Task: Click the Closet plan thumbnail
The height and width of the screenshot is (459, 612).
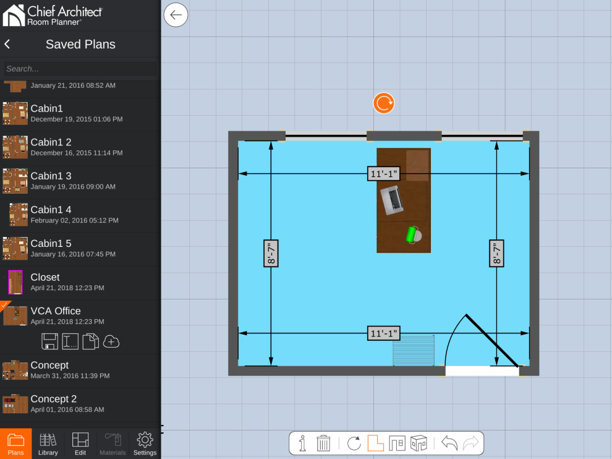Action: coord(15,282)
